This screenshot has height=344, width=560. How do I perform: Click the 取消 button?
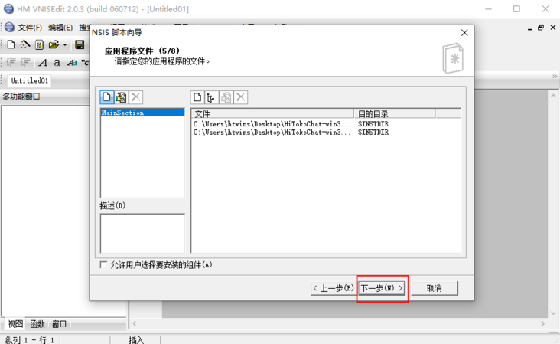435,288
